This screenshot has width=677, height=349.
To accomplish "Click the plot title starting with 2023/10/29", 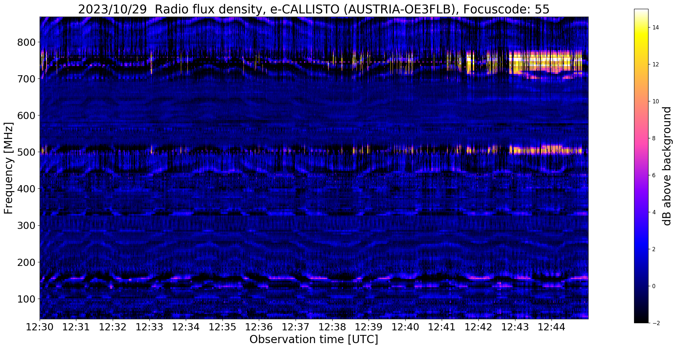I will 314,9.
